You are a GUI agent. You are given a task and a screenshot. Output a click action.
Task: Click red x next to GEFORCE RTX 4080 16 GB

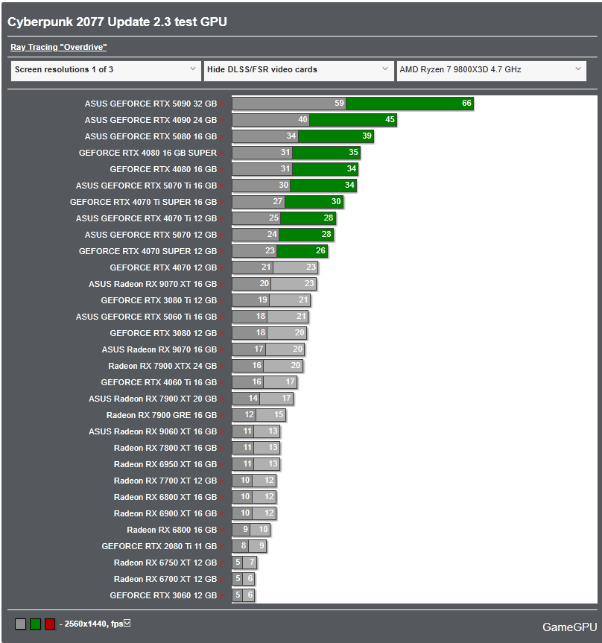point(222,170)
